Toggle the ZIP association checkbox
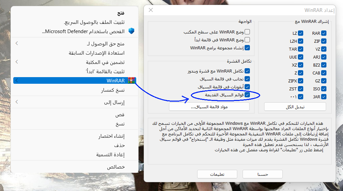 (x=324, y=41)
